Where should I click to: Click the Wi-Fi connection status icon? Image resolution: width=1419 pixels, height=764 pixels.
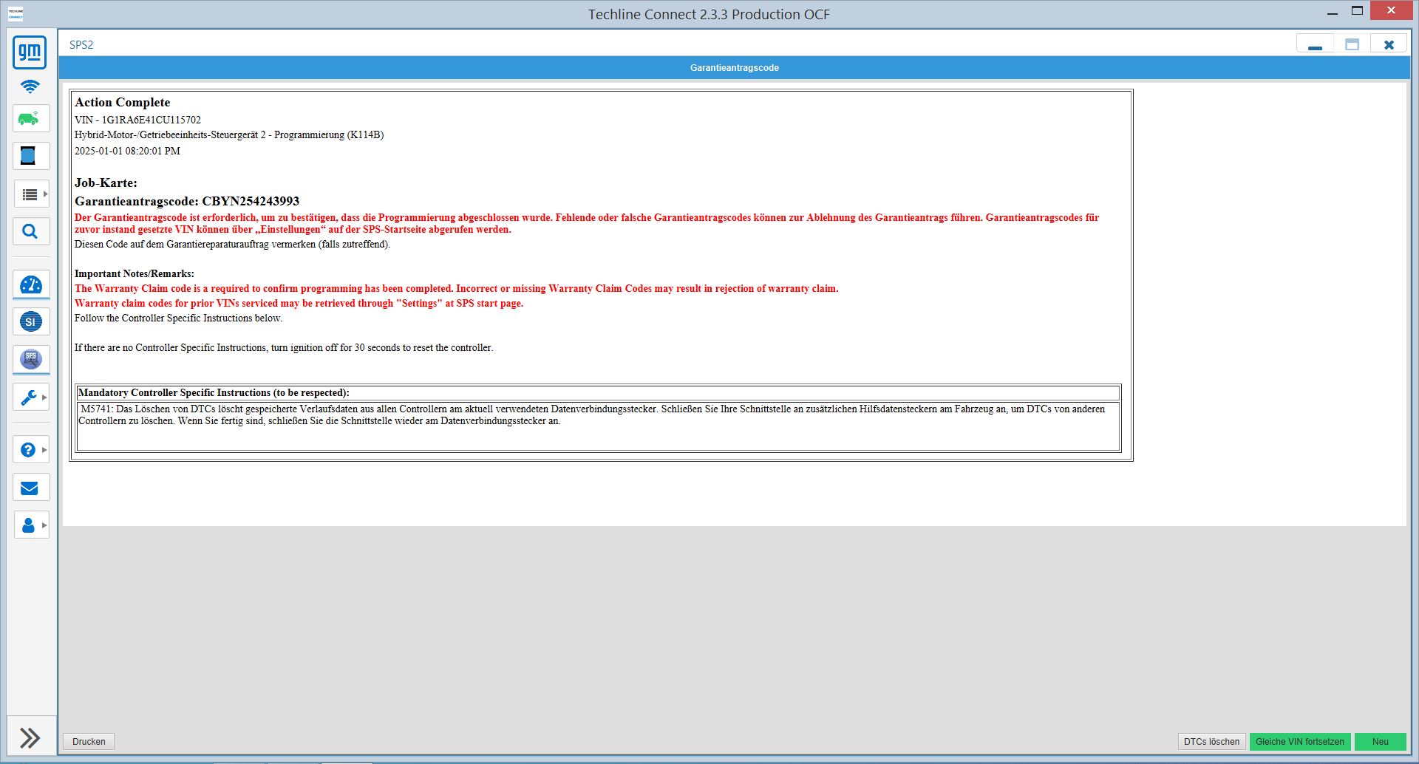[x=30, y=86]
